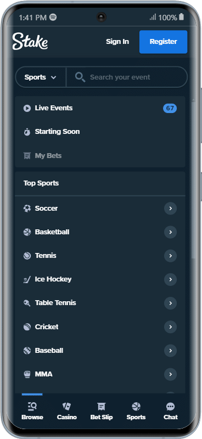Screen dimensions: 202x439
Task: Expand the Ice Hockey chevron arrow
Action: pos(170,279)
